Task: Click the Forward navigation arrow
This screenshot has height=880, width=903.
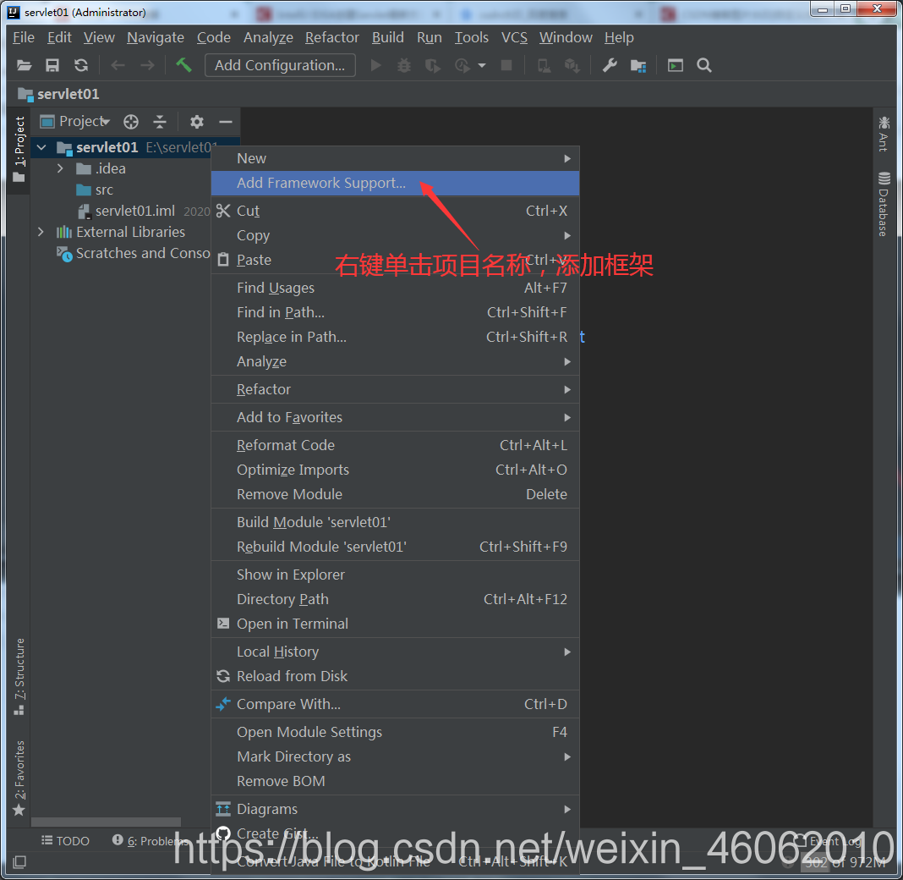Action: point(147,65)
